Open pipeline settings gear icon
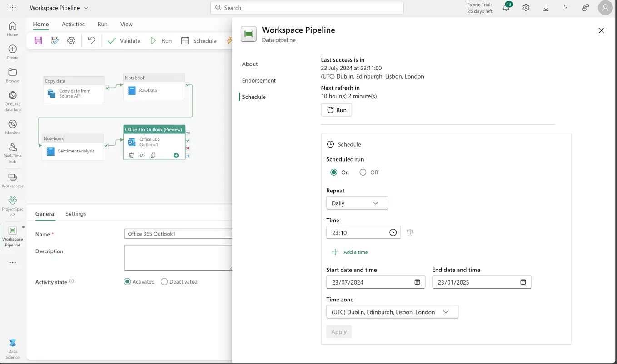617x364 pixels. [x=71, y=40]
